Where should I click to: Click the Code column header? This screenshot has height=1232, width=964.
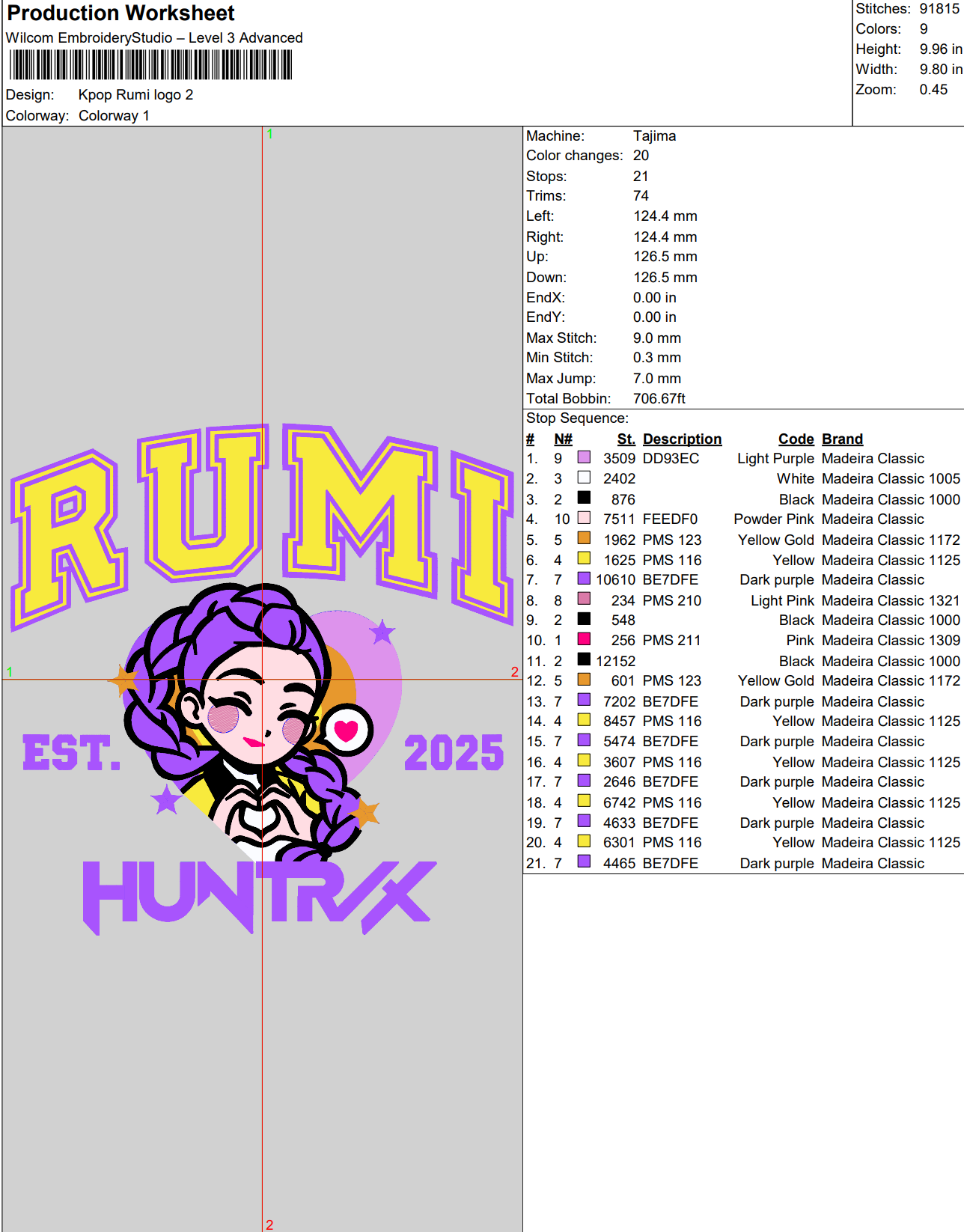pos(796,439)
